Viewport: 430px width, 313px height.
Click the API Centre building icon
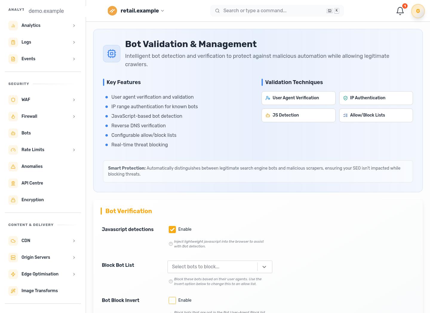13,183
